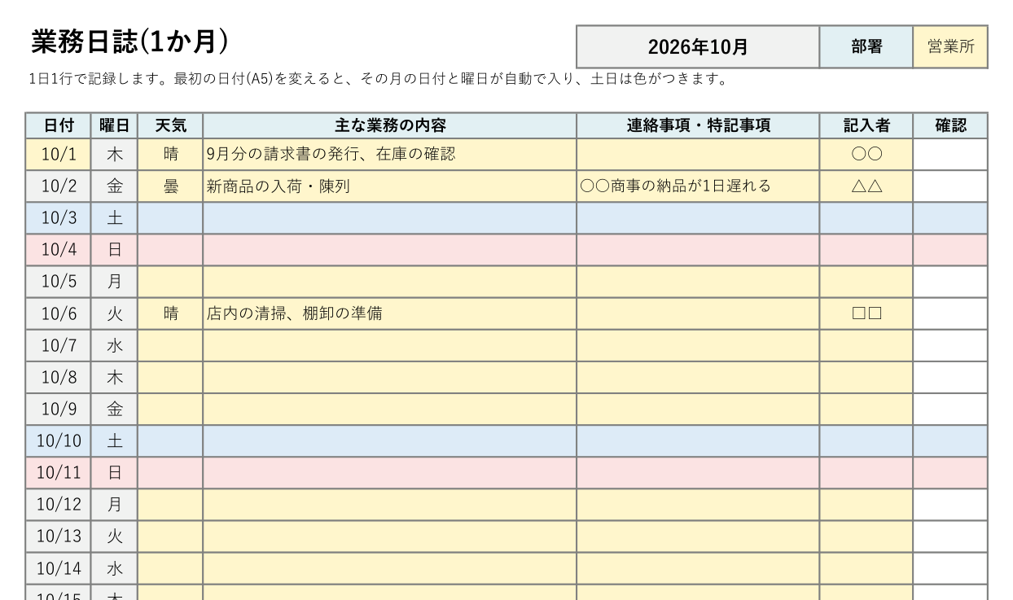The height and width of the screenshot is (600, 1013).
Task: Select the 業務日誌(1か月) title
Action: pyautogui.click(x=129, y=42)
